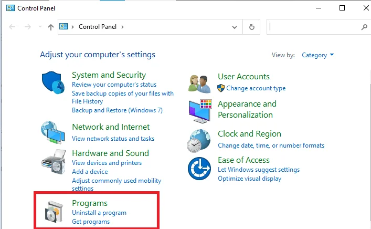
Task: Open Change account type link
Action: coord(256,88)
